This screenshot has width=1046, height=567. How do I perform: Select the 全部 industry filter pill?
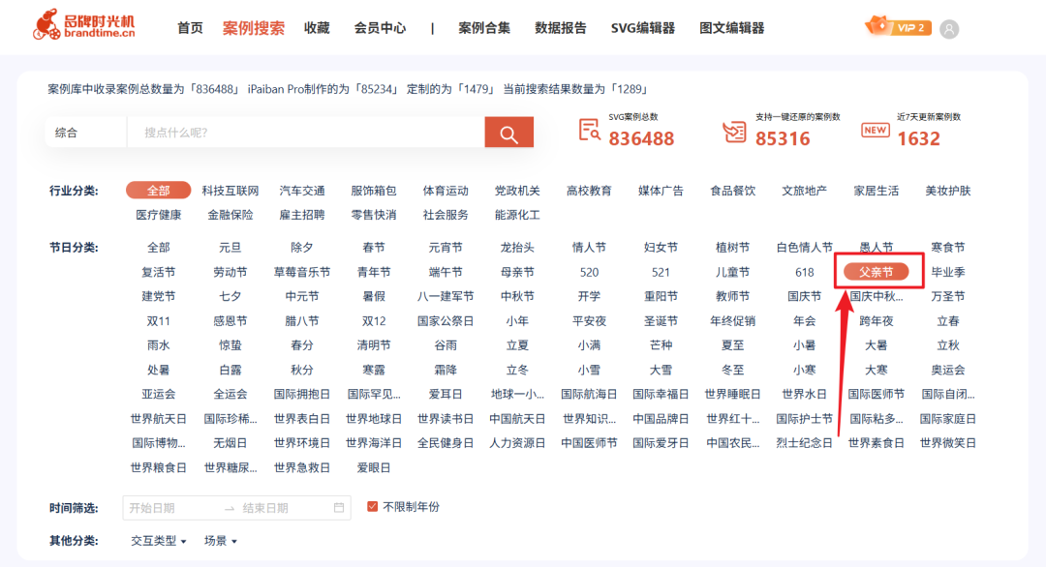(158, 190)
